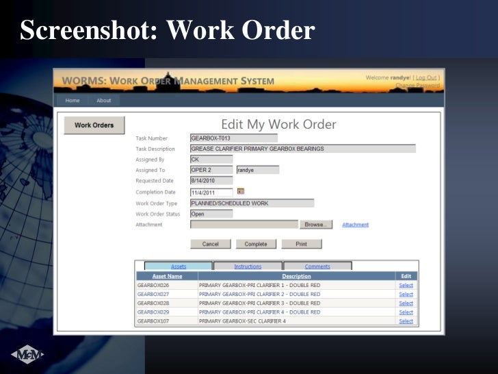Viewport: 498px width, 374px height.
Task: Open the Attachment hyperlink
Action: point(356,225)
